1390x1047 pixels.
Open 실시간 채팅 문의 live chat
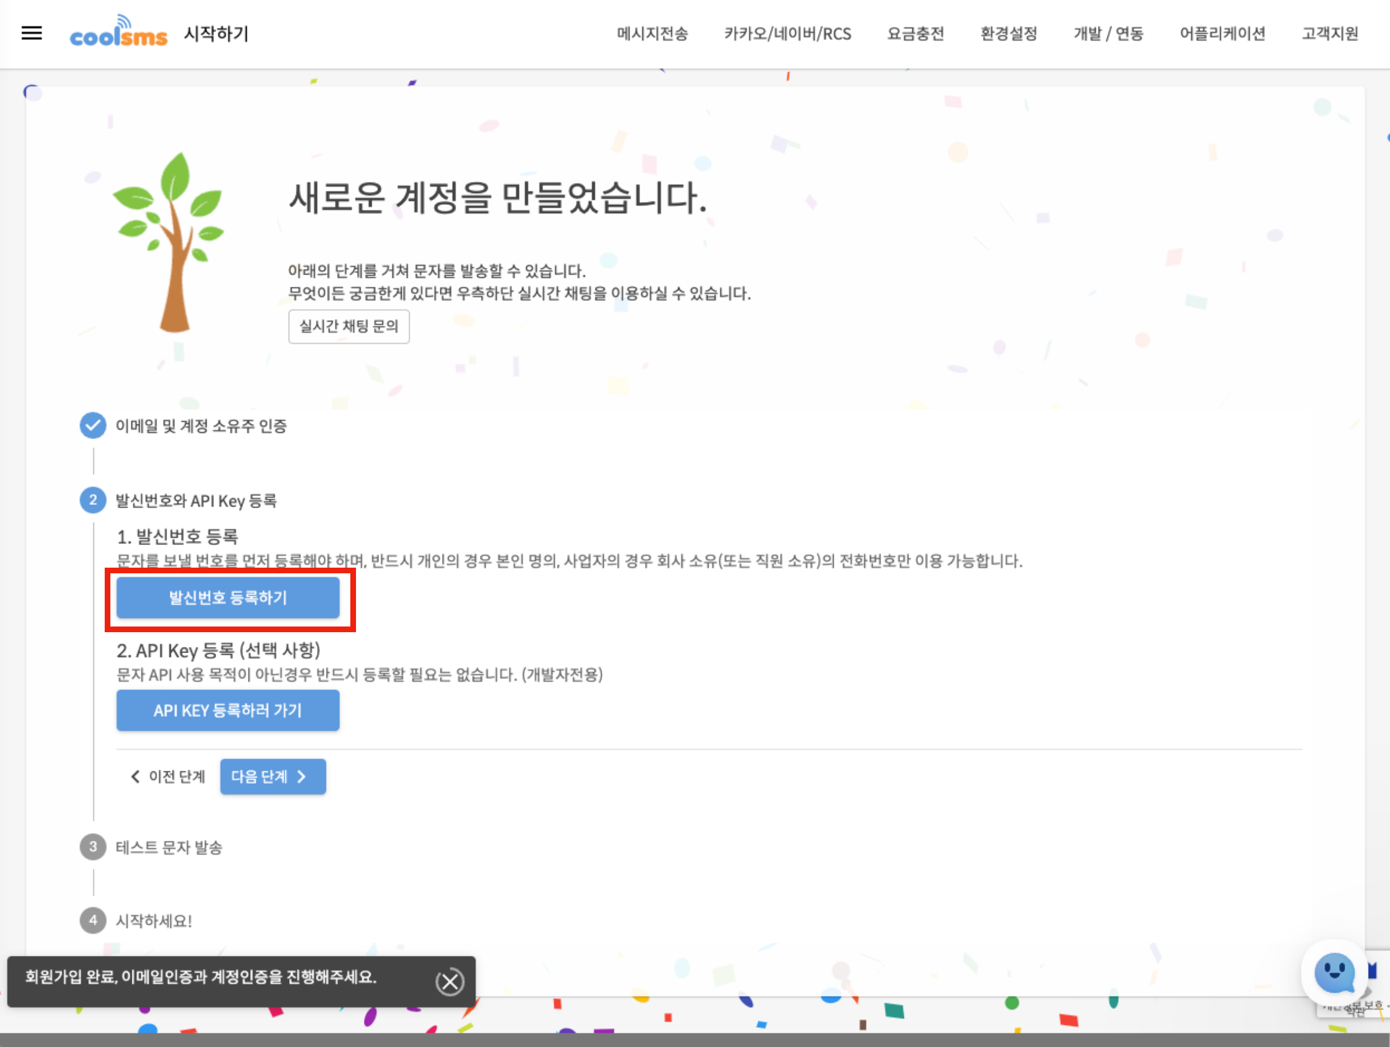349,326
